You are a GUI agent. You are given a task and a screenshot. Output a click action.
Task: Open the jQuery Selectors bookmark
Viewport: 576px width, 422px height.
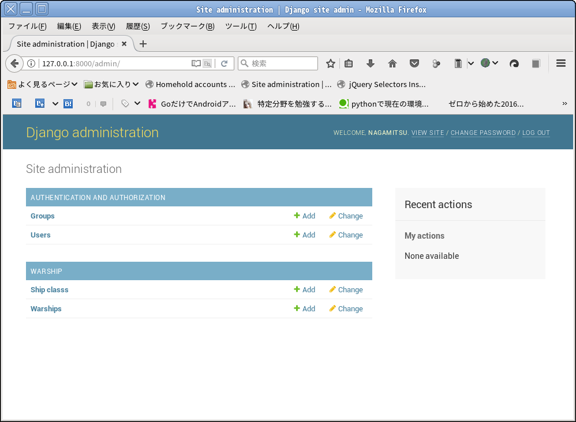point(381,84)
